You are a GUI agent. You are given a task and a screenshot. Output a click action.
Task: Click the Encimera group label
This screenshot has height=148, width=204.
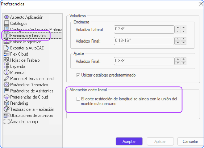click(82, 22)
